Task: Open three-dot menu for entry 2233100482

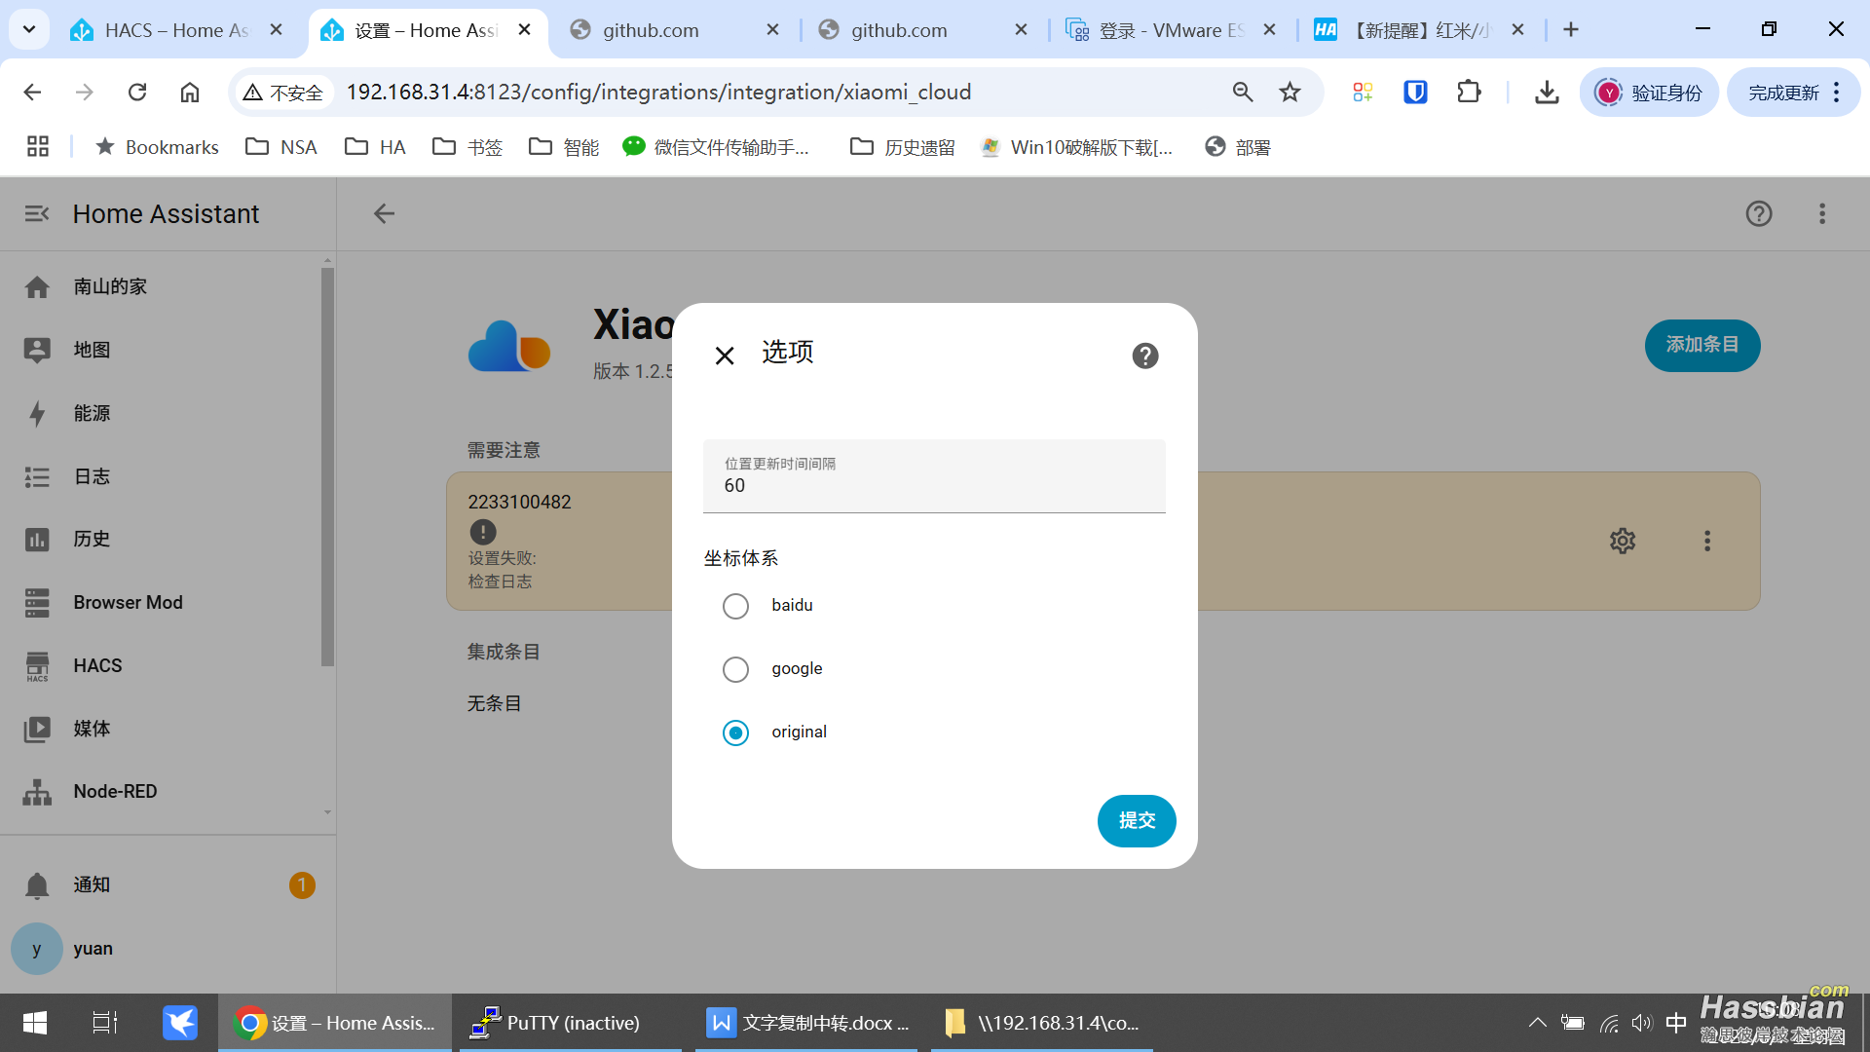Action: click(1707, 541)
